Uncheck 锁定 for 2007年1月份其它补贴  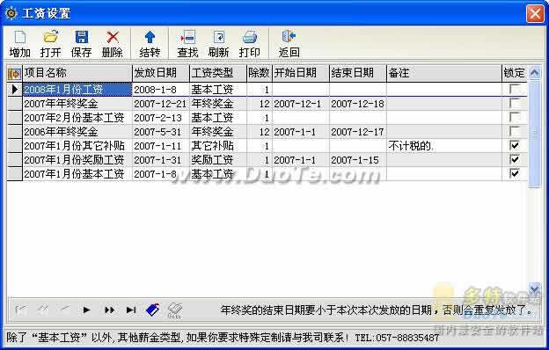coord(515,145)
